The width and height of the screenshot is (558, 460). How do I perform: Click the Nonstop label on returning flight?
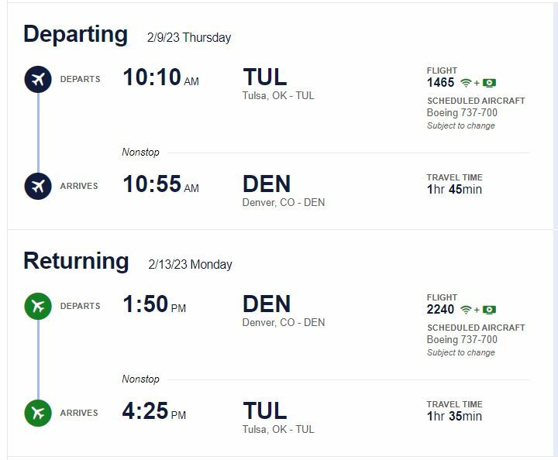point(140,379)
